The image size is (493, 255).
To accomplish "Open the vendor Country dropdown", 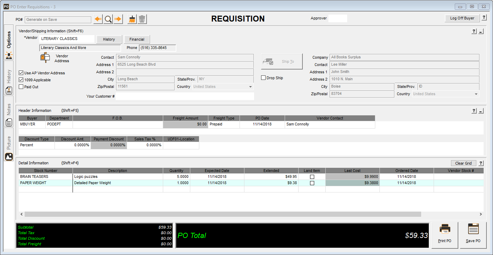I will tap(251, 87).
